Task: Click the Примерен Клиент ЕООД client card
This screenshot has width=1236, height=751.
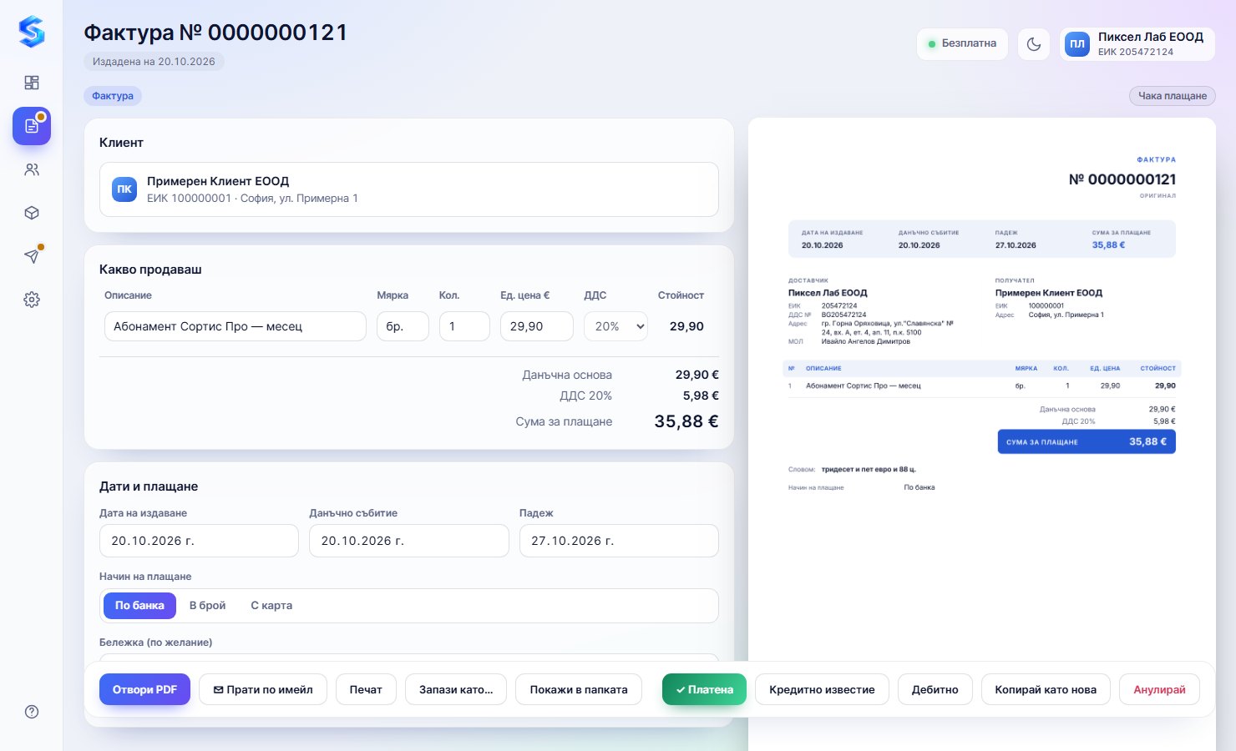Action: coord(409,189)
